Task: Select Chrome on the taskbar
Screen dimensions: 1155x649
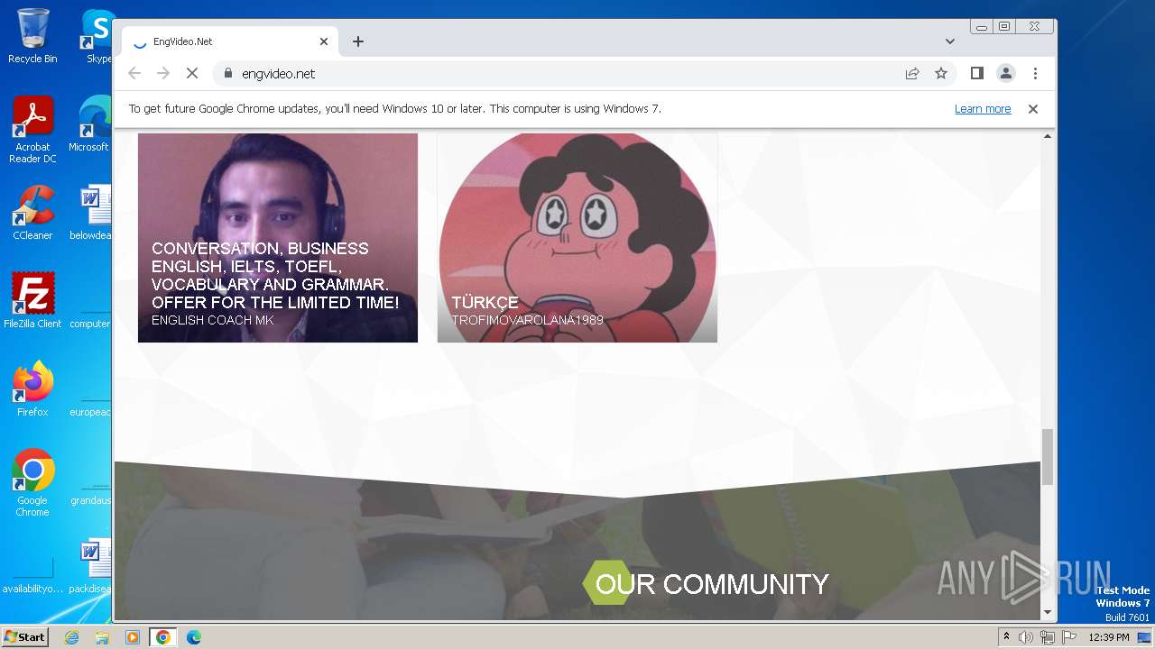Action: click(163, 637)
